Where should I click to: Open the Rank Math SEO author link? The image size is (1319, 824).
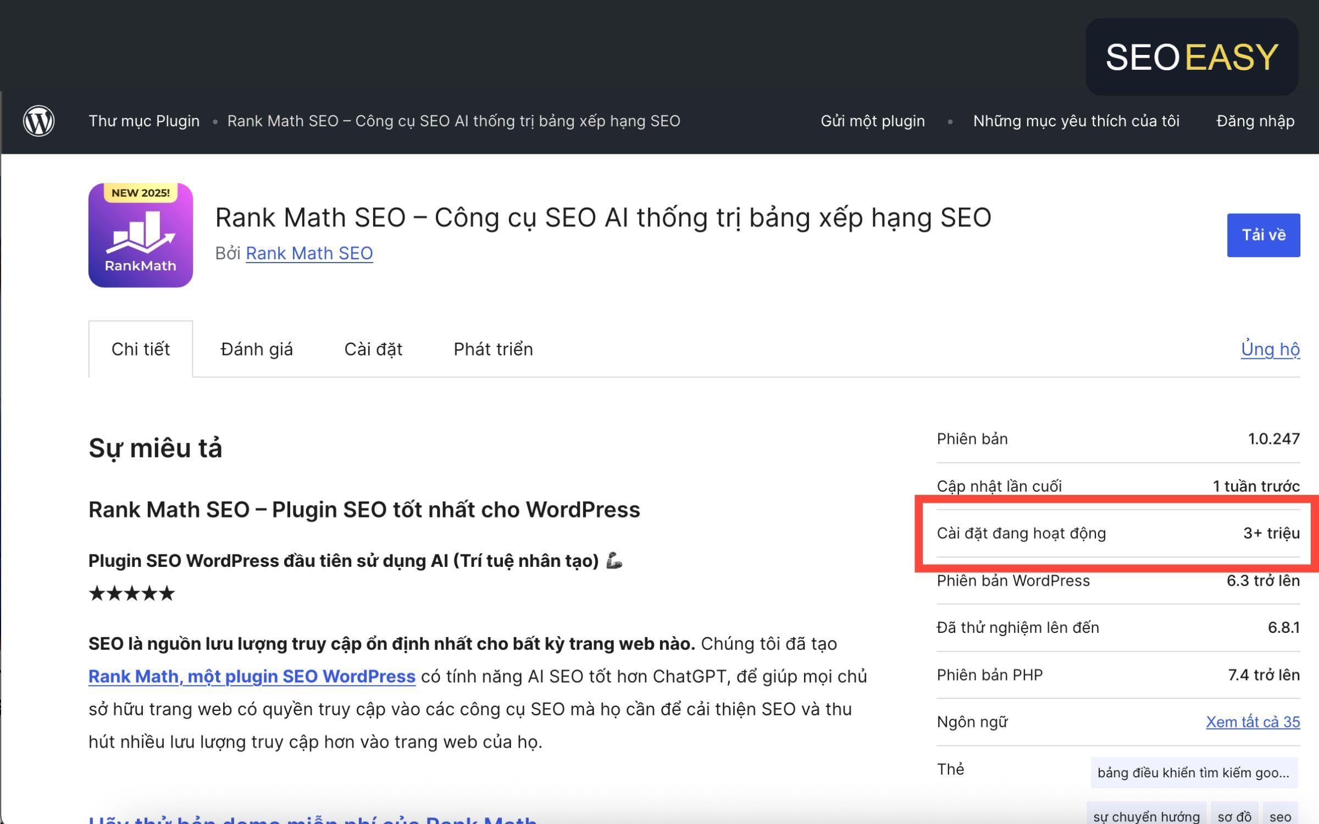[x=309, y=253]
